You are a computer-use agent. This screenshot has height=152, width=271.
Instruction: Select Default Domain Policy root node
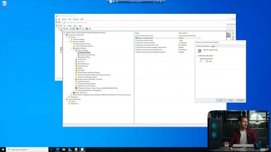coord(86,33)
